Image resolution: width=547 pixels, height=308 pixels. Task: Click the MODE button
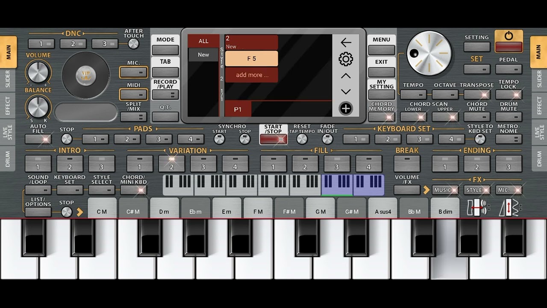coord(165,50)
